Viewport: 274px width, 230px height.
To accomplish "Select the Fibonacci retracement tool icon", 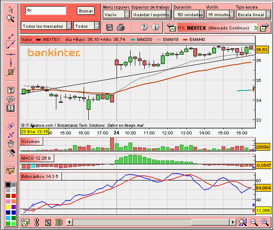I will [x=11, y=72].
